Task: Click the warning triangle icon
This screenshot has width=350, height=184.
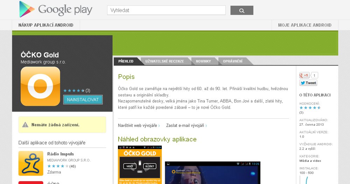Action: [x=25, y=125]
